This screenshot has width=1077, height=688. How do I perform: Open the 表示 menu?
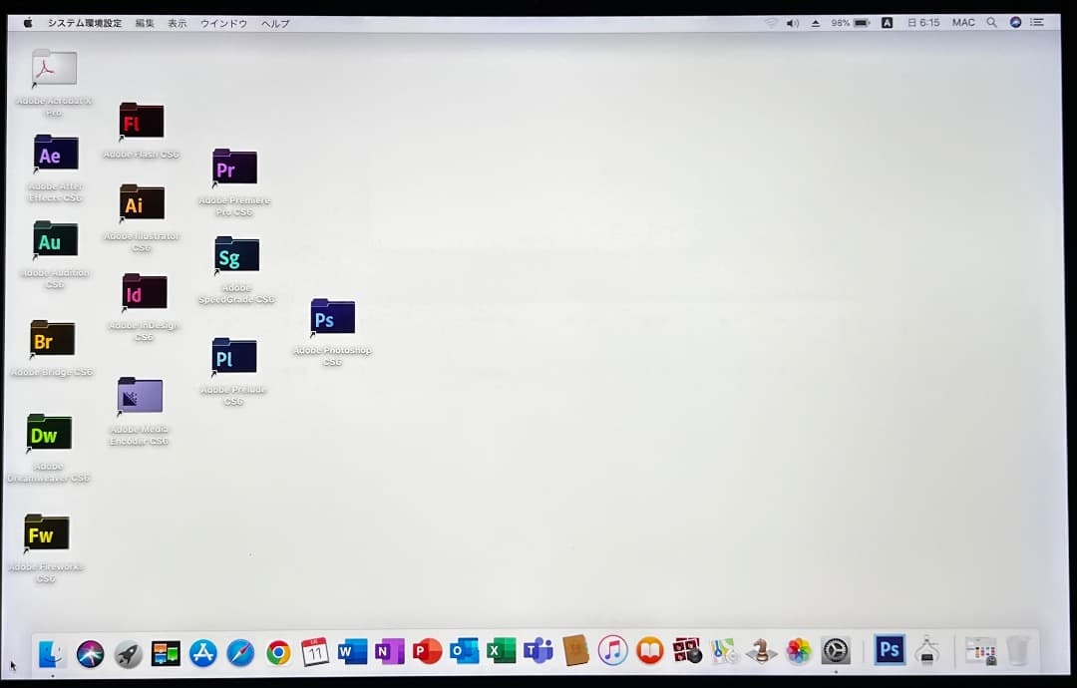pyautogui.click(x=176, y=22)
